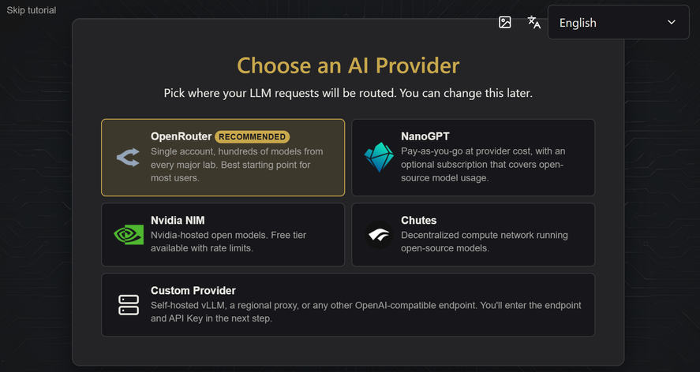Click the NanoGPT teal gem logo
The width and height of the screenshot is (700, 372).
point(379,158)
